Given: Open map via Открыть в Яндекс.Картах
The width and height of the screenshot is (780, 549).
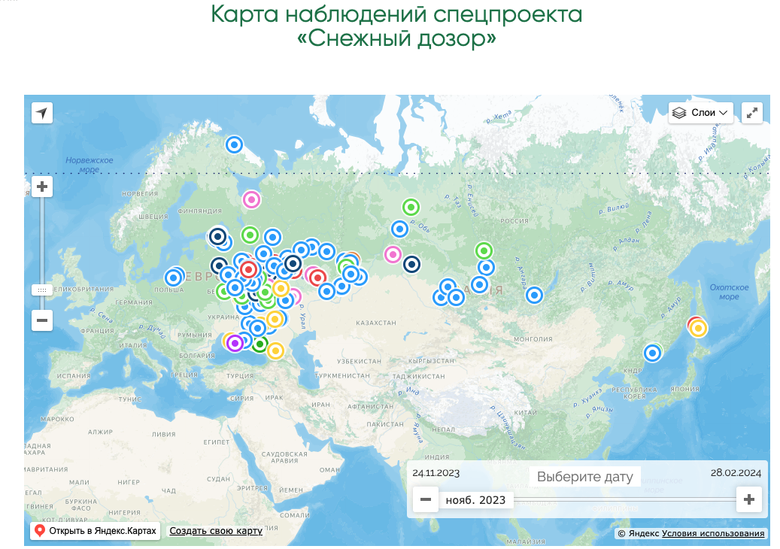Looking at the screenshot, I should click(x=96, y=531).
